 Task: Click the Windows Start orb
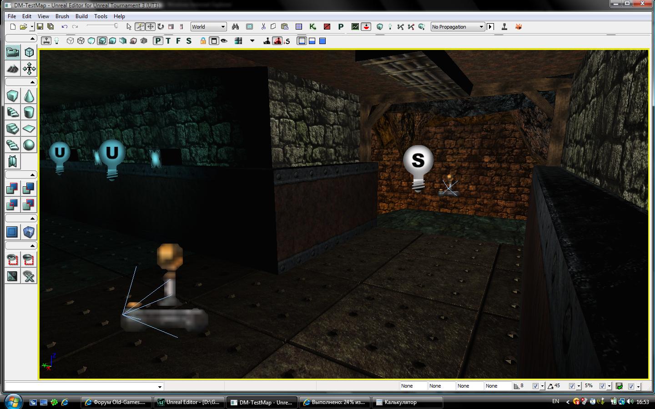[x=13, y=402]
